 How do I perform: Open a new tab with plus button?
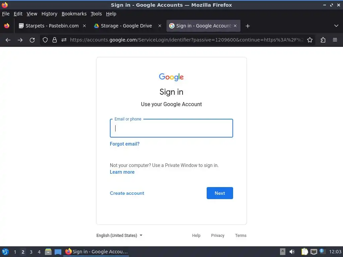(248, 26)
